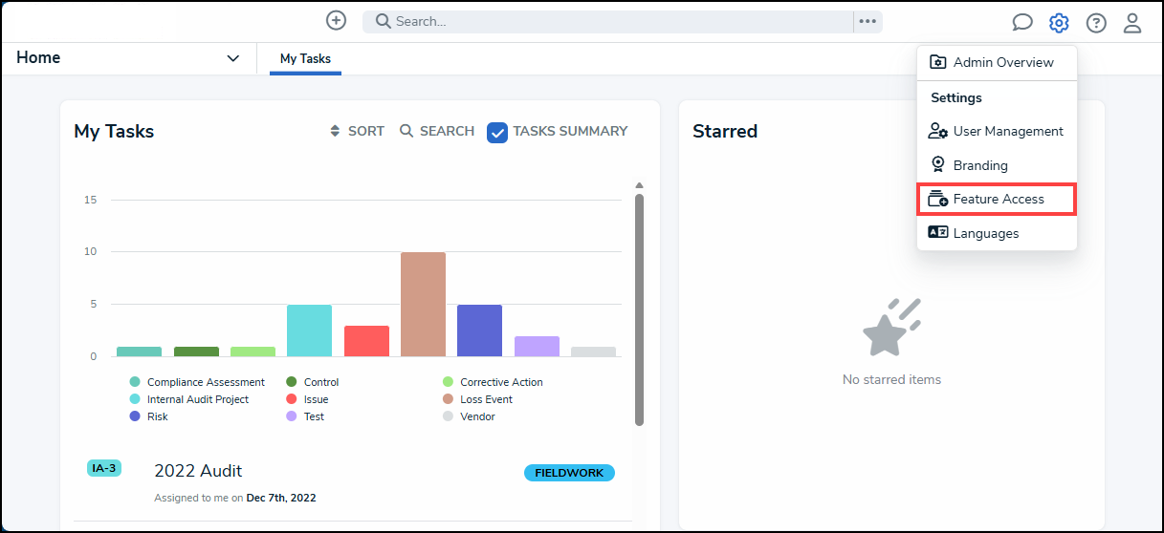Open the three-dot search options
Viewport: 1164px width, 533px height.
[x=868, y=21]
